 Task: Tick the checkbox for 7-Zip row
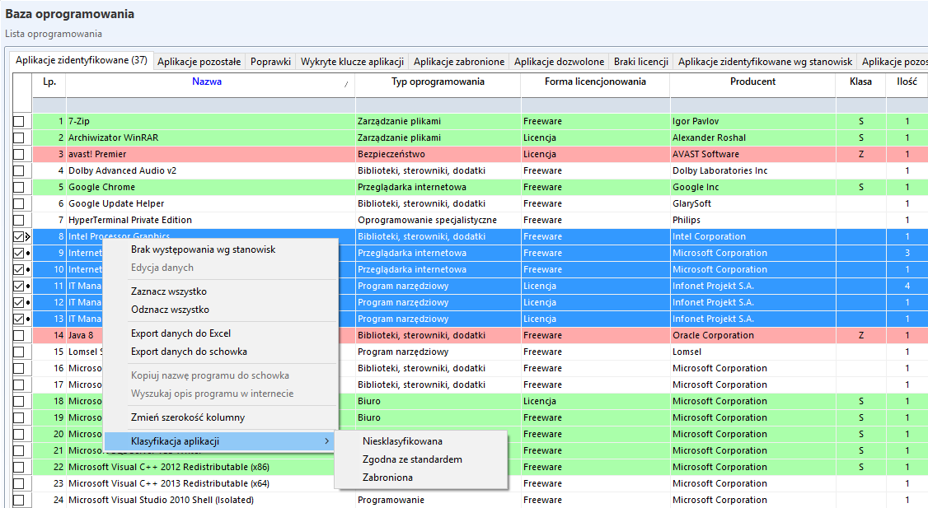tap(19, 121)
